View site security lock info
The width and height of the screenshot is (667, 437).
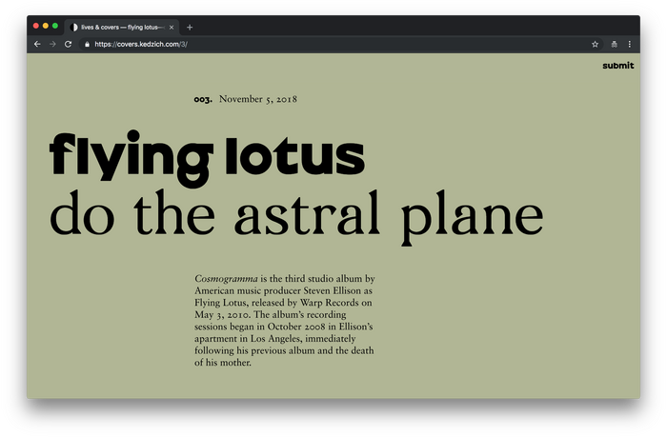click(88, 44)
